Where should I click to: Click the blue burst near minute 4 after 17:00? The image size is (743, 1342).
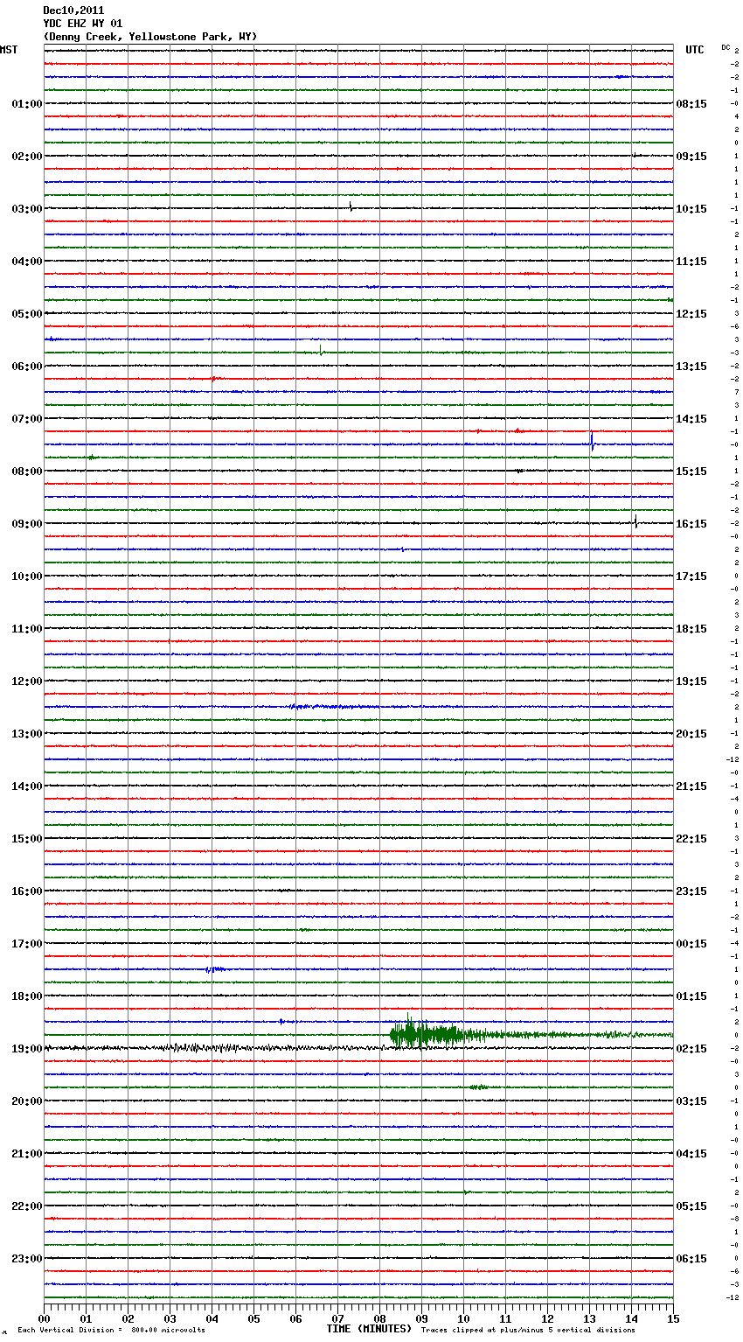tap(215, 969)
